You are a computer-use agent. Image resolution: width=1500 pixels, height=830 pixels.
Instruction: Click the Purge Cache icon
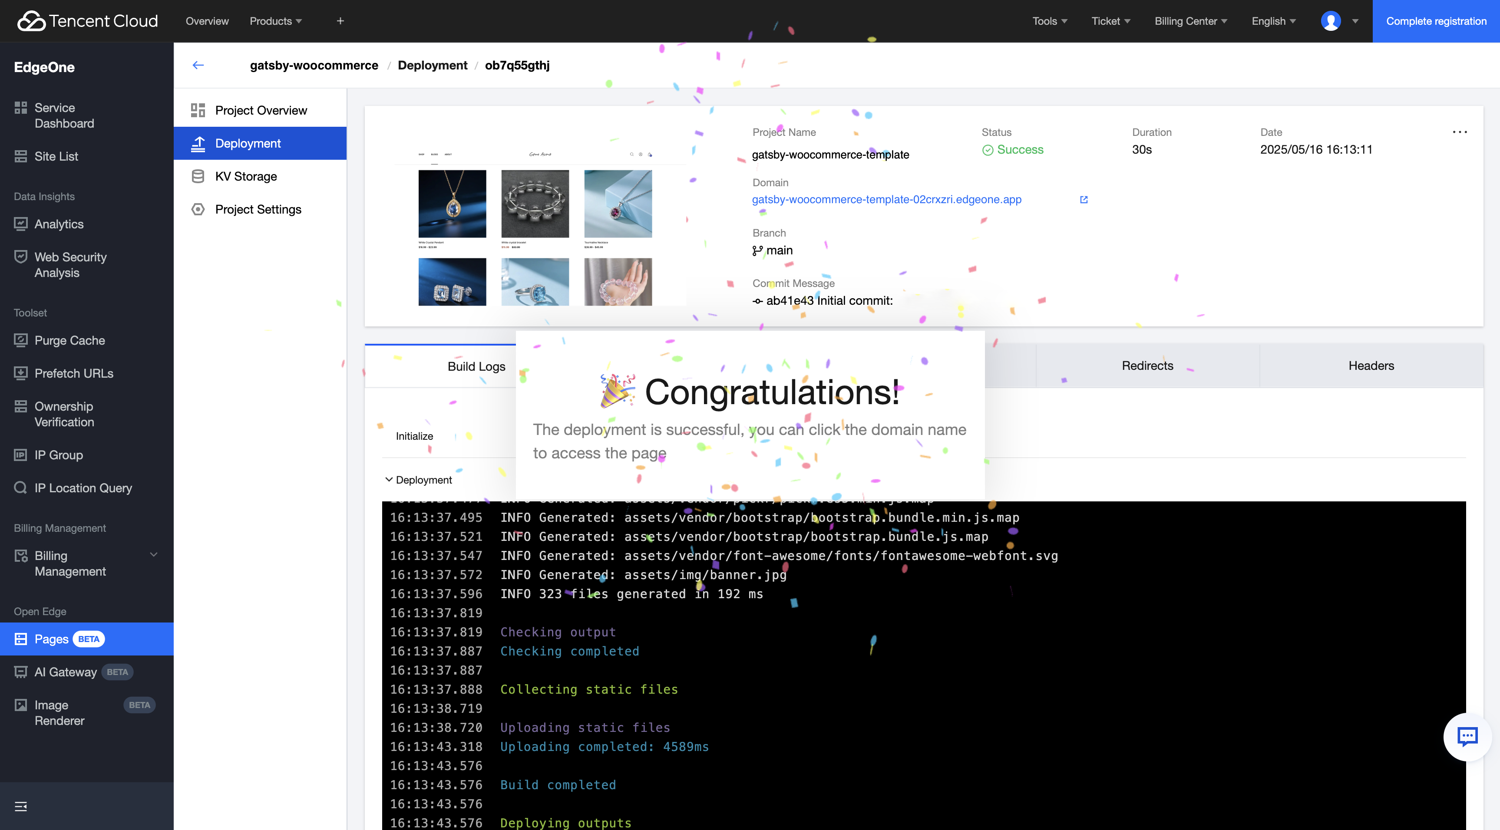(21, 340)
